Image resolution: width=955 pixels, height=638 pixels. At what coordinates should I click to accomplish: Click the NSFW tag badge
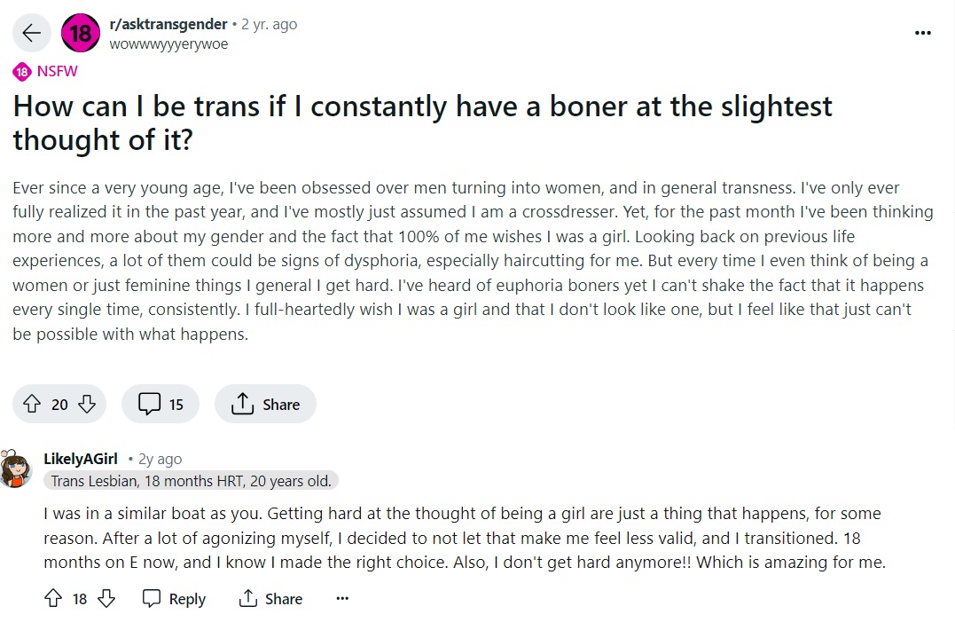[46, 72]
